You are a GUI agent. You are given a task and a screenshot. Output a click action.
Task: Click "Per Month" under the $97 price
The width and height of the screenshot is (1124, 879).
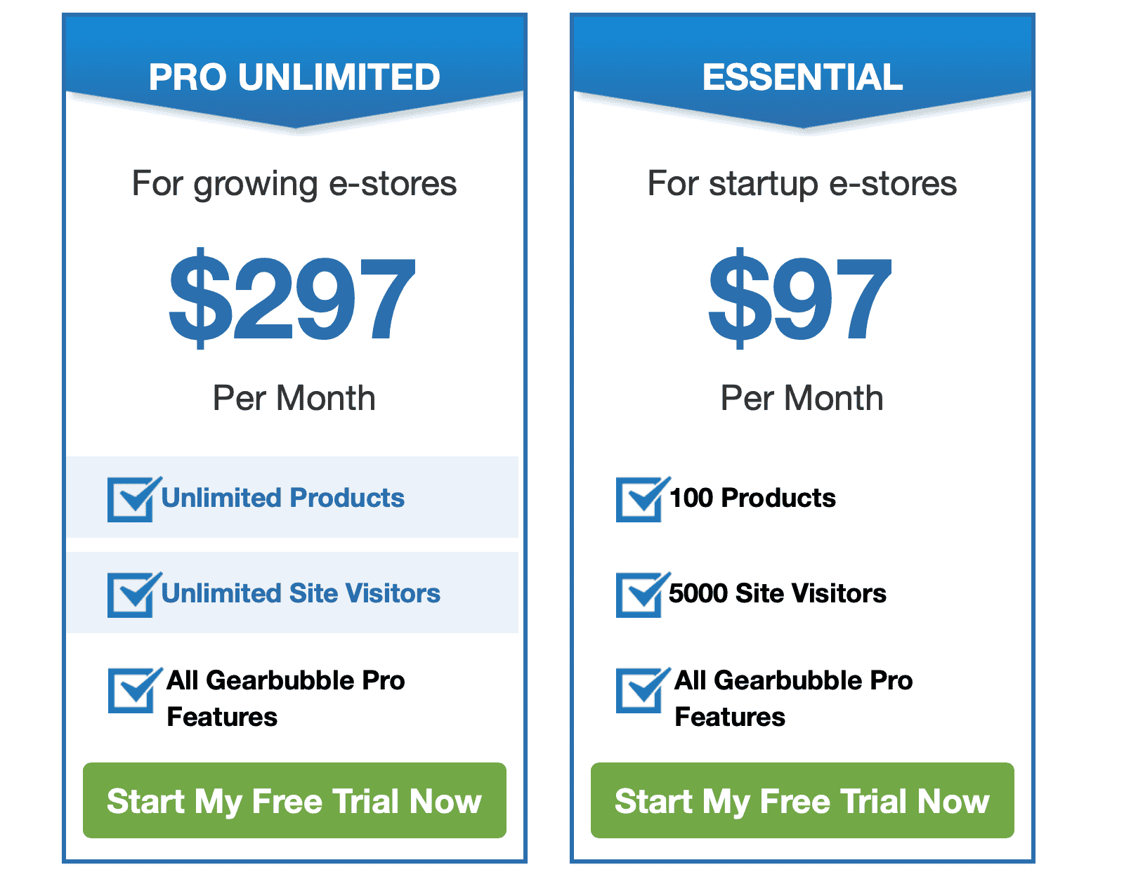(x=802, y=398)
